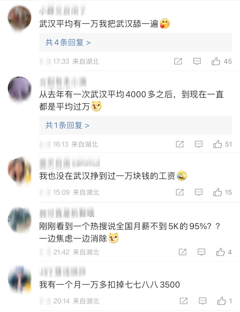
Task: Reply to the 21:42 comment
Action: click(x=201, y=252)
